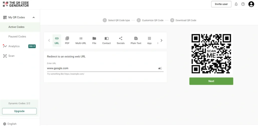Open The QR Code Generator logo home

16,4
